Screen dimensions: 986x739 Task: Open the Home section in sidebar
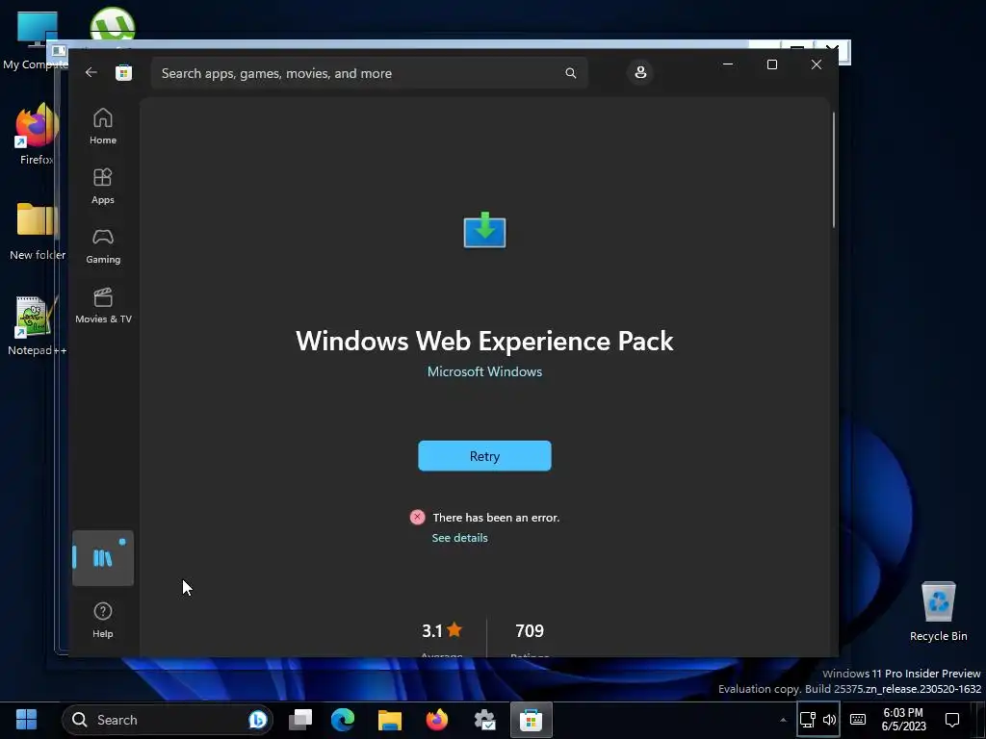[x=103, y=126]
